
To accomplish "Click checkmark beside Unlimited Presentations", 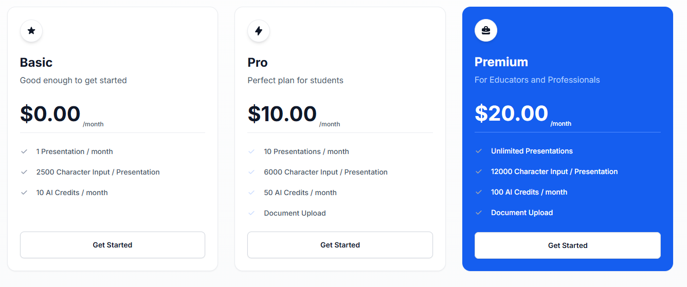I will 479,151.
